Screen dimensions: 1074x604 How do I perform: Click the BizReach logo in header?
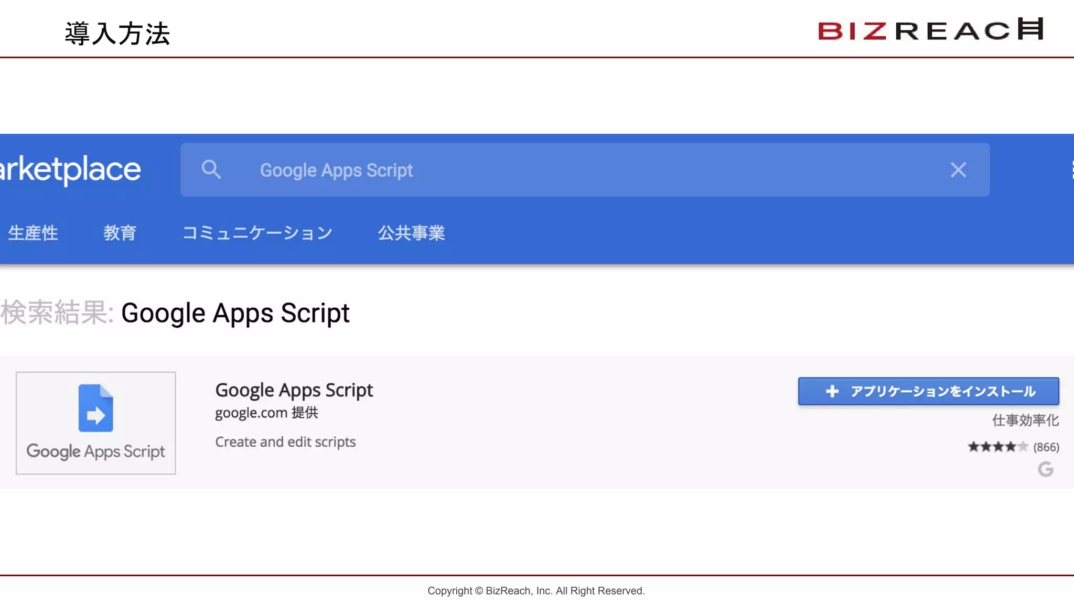[x=930, y=30]
